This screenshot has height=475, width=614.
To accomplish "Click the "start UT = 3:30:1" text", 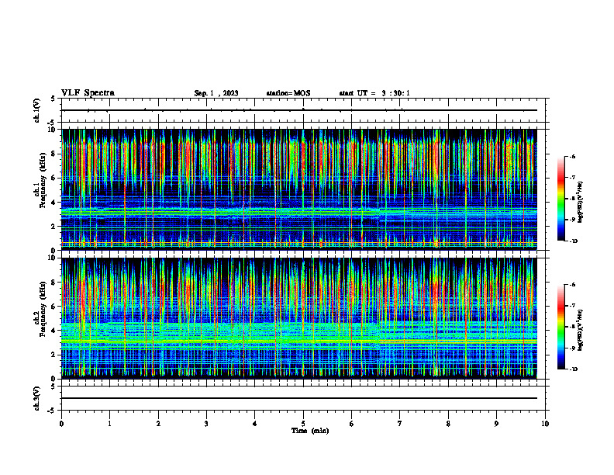I will (374, 93).
